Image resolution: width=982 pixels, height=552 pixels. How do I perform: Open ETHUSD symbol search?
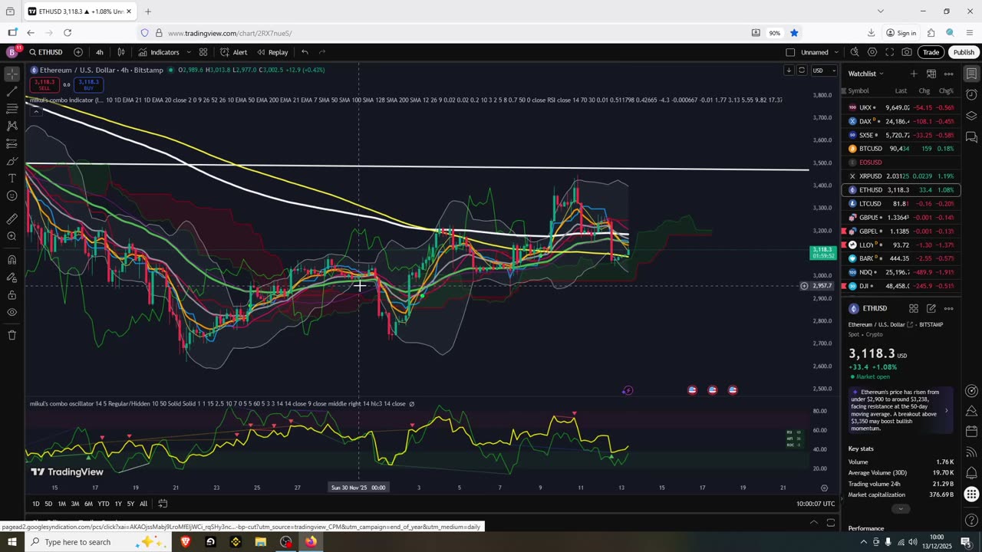[x=46, y=52]
